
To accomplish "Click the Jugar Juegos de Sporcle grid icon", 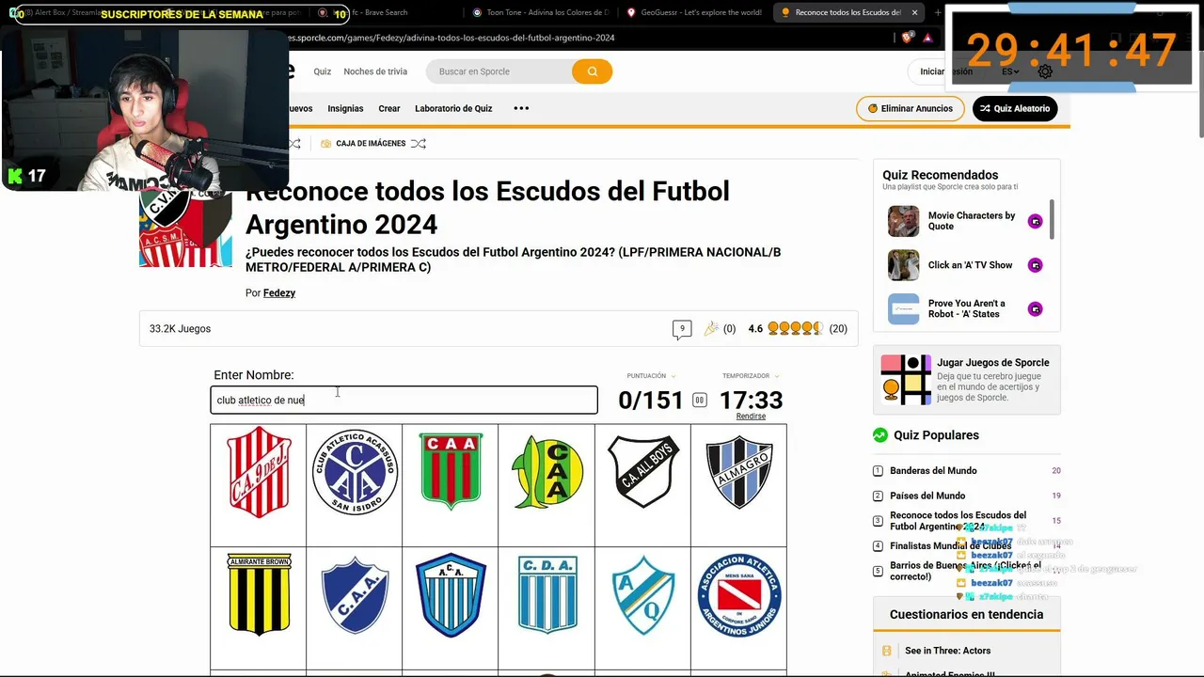I will coord(906,380).
